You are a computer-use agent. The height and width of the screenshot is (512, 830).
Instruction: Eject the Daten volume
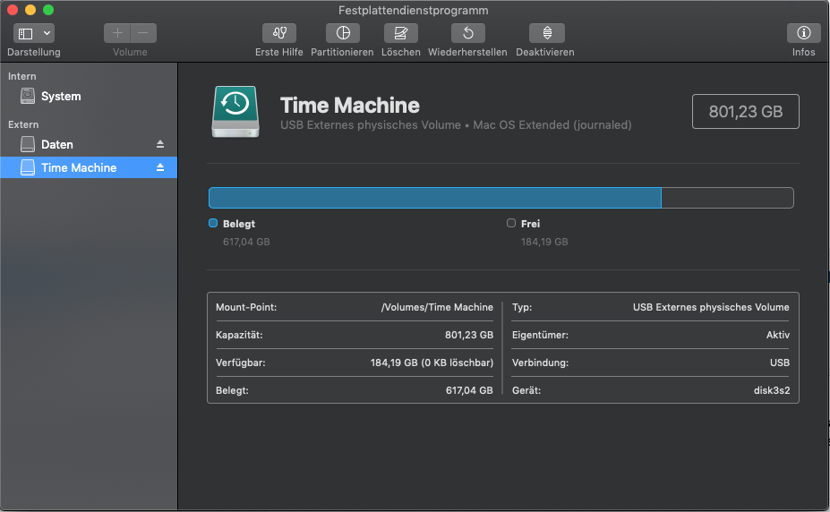click(161, 144)
